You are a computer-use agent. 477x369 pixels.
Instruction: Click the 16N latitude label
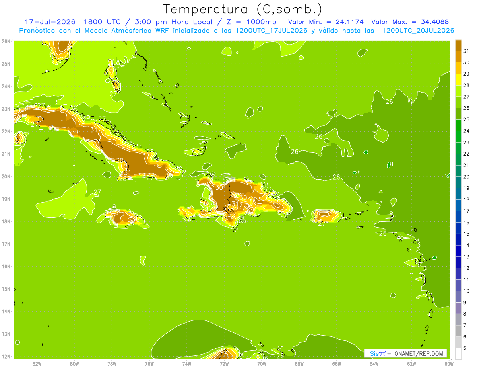pyautogui.click(x=6, y=266)
